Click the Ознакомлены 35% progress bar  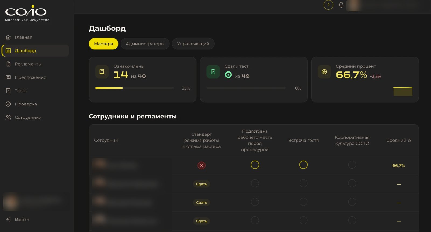[135, 88]
